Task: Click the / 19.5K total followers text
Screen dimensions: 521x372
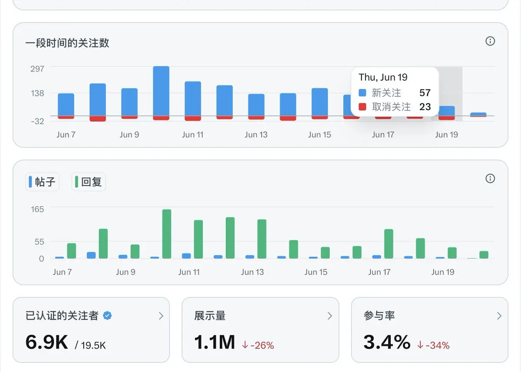Action: tap(90, 346)
